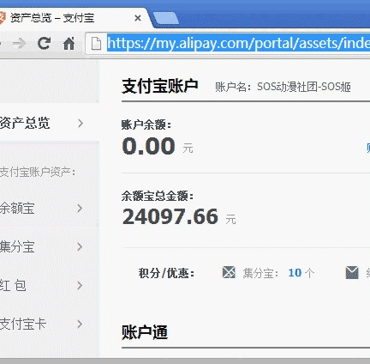Viewport: 370px width, 364px height.
Task: Close the 资产总览 – 支付宝 tab
Action: click(138, 18)
